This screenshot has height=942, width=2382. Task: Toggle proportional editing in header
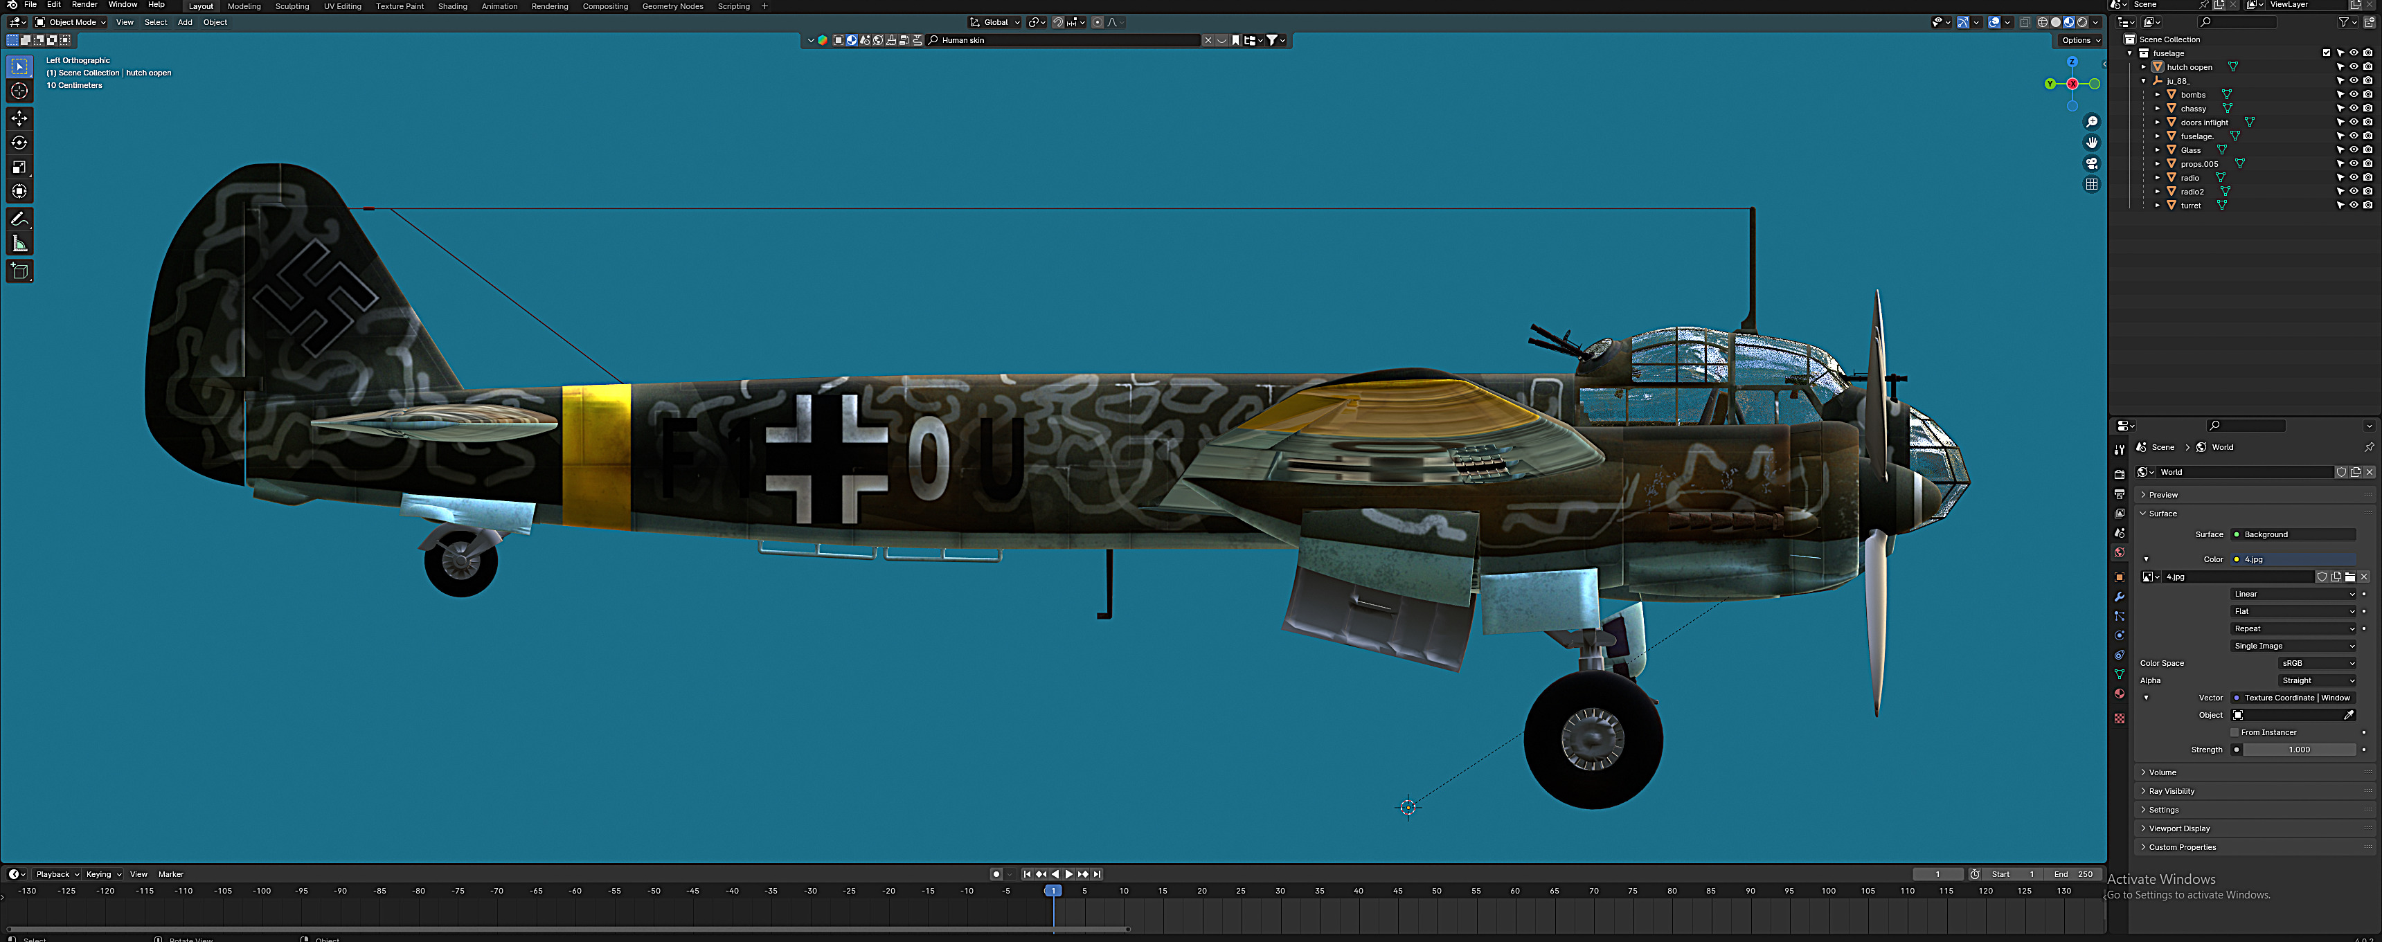1098,22
